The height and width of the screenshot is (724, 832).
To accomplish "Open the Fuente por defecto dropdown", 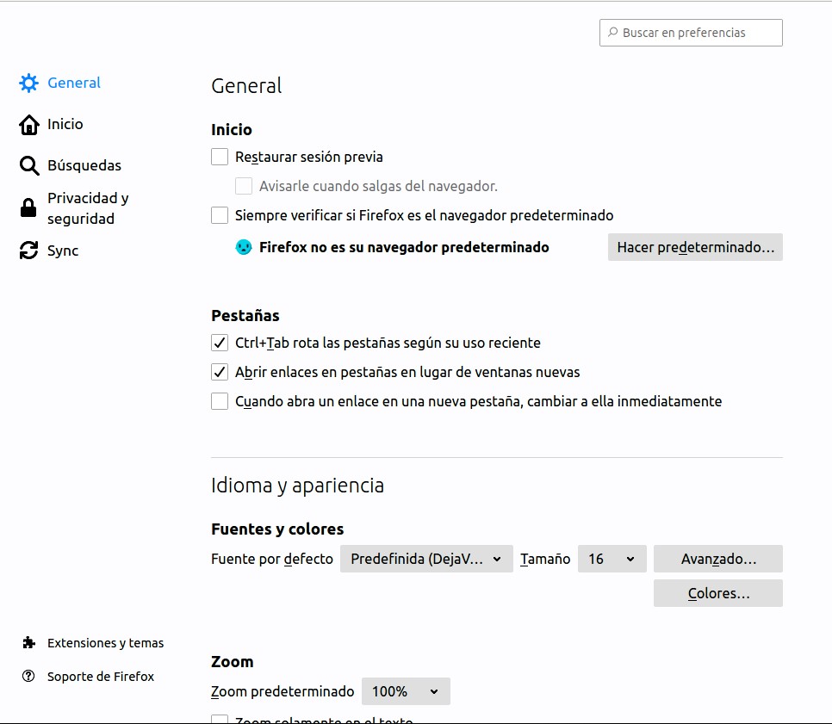I will (x=426, y=559).
